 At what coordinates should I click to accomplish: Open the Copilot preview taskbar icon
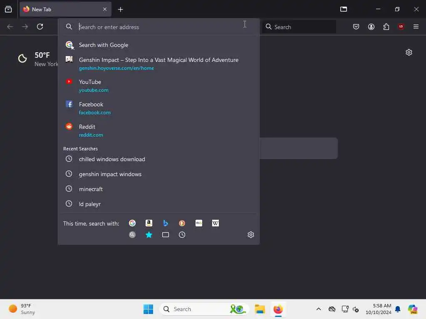point(412,309)
